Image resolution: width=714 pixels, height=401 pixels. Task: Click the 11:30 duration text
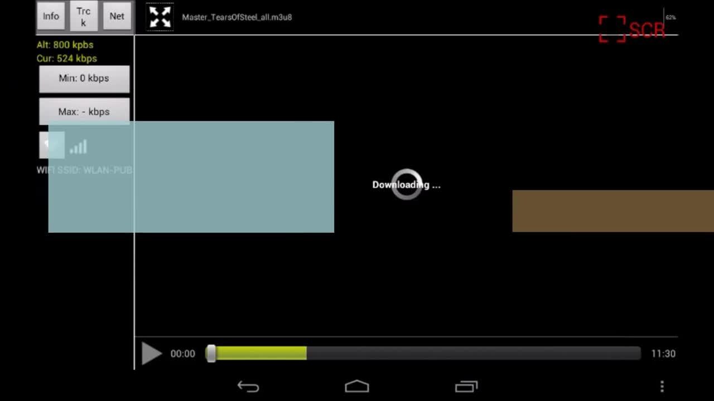pos(662,353)
